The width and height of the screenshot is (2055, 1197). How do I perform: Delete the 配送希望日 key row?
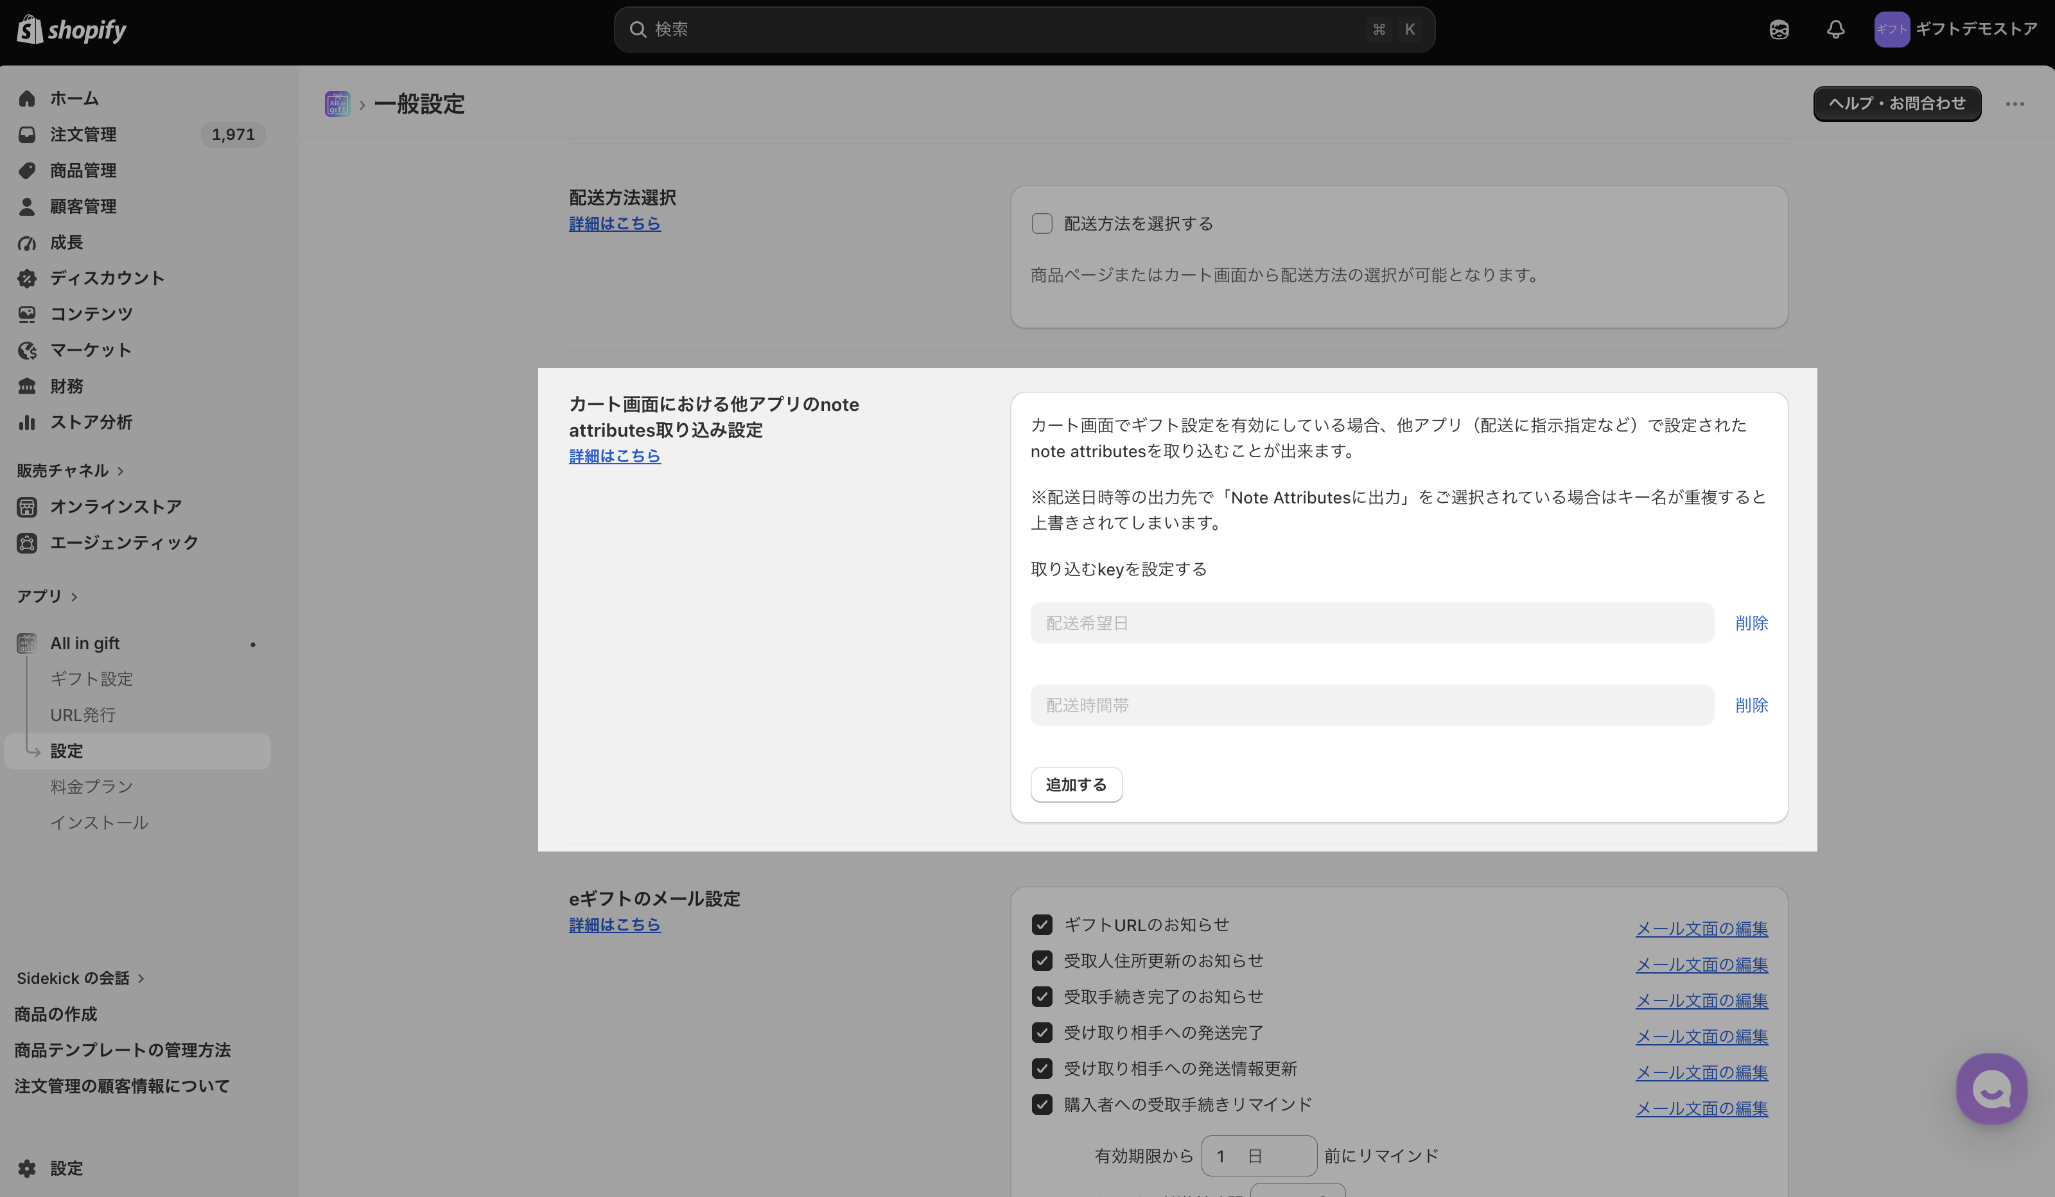pos(1751,623)
